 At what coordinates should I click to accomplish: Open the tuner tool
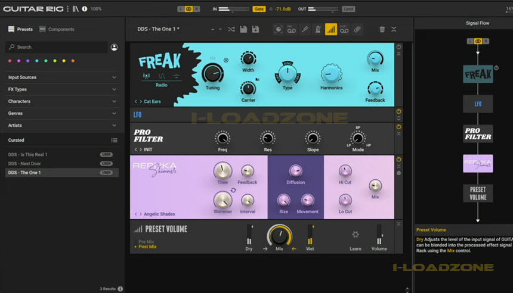point(305,29)
